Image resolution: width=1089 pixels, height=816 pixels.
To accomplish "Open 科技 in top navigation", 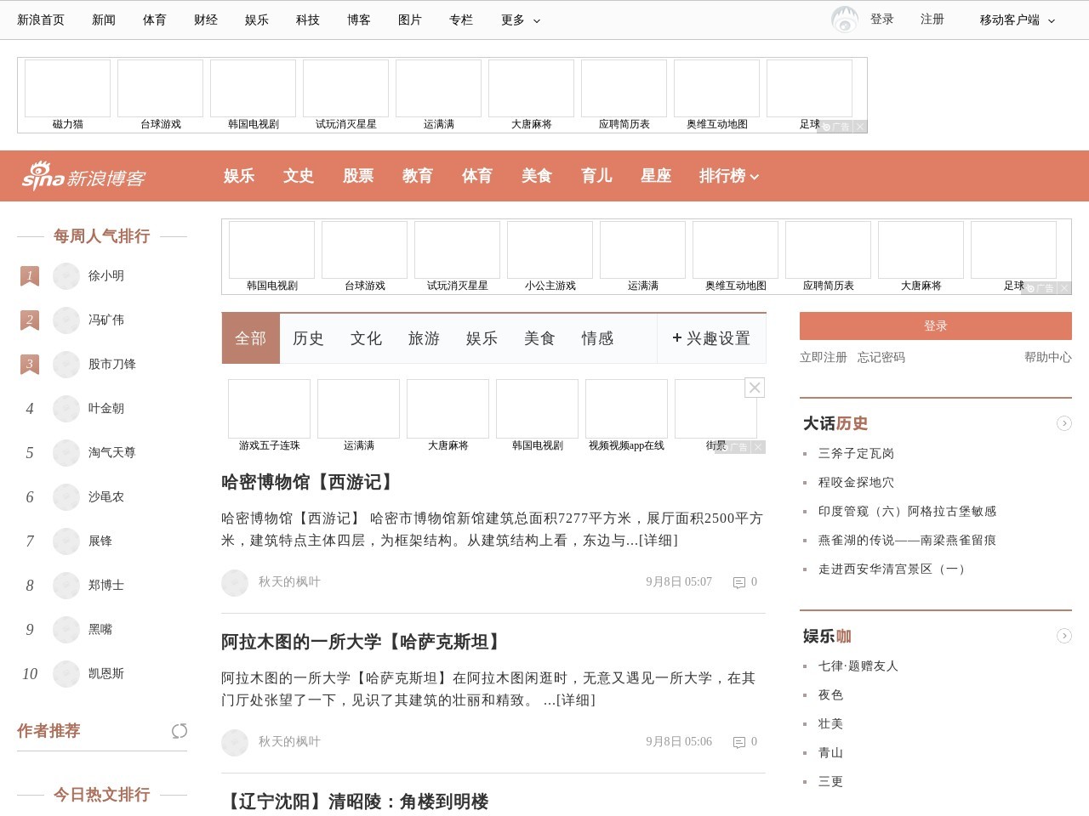I will click(x=308, y=20).
